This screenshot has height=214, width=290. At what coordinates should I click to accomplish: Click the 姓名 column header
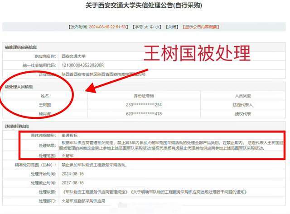45,96
